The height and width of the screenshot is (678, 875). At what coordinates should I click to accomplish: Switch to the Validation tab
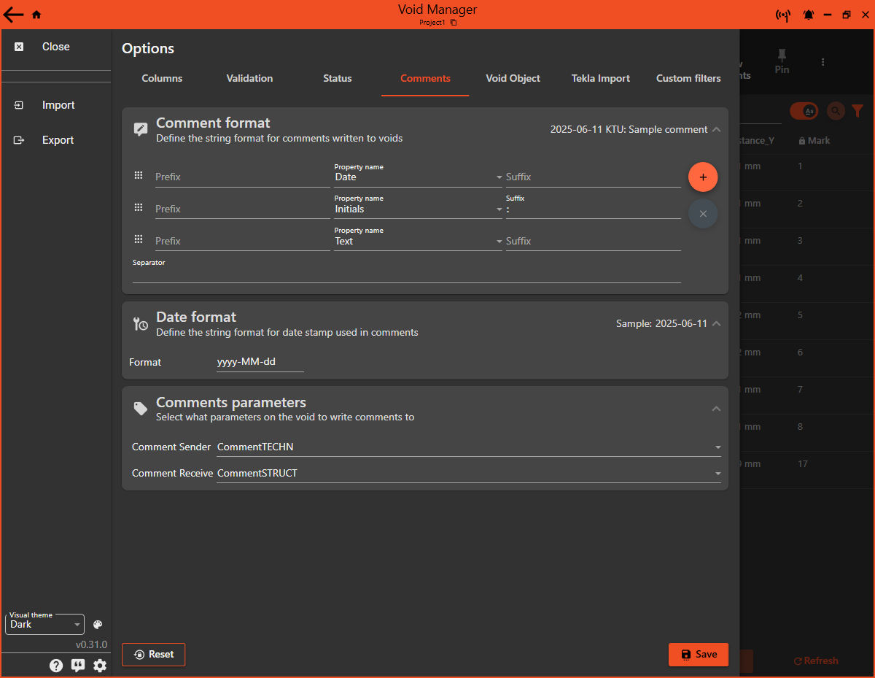point(249,78)
